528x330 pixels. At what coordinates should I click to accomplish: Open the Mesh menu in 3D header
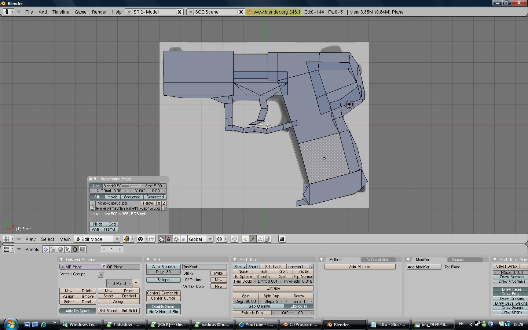[65, 239]
